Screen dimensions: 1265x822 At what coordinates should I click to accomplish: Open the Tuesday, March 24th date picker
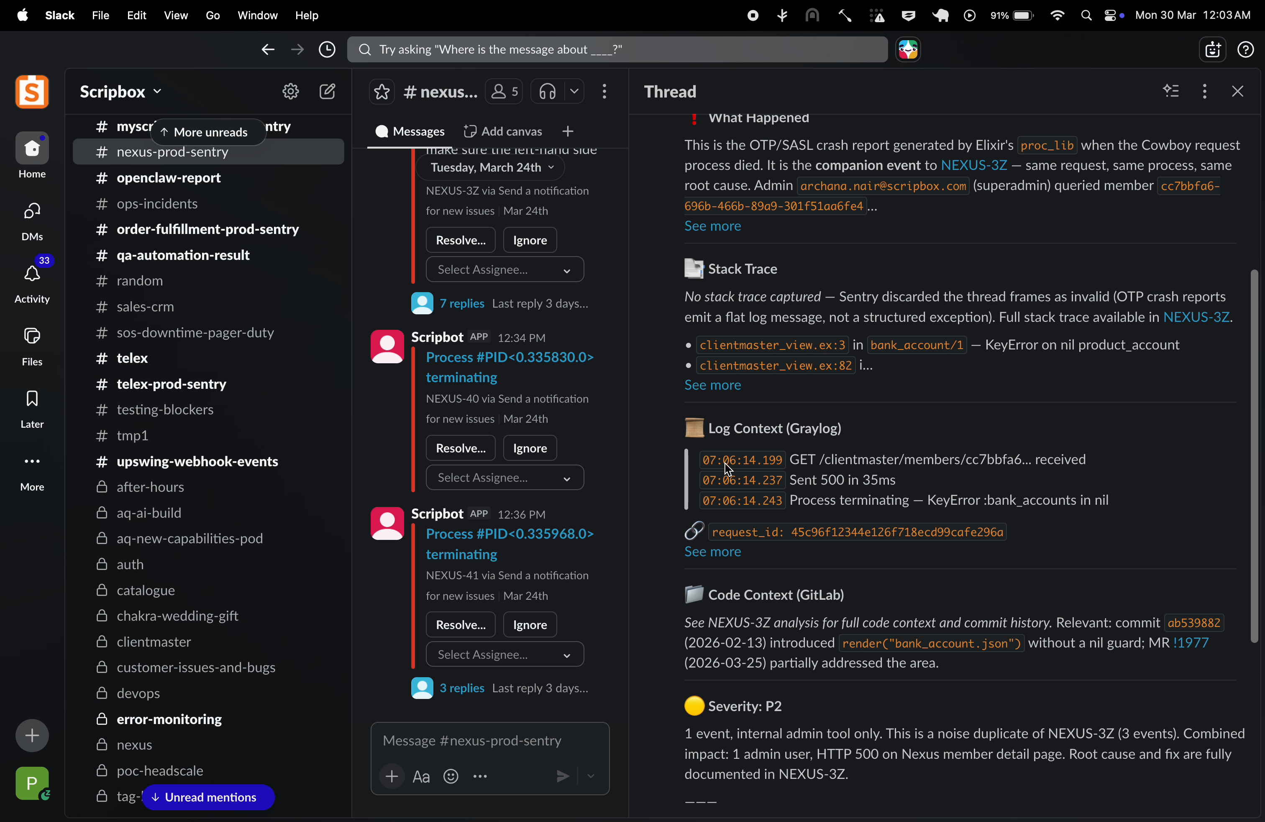click(x=491, y=167)
